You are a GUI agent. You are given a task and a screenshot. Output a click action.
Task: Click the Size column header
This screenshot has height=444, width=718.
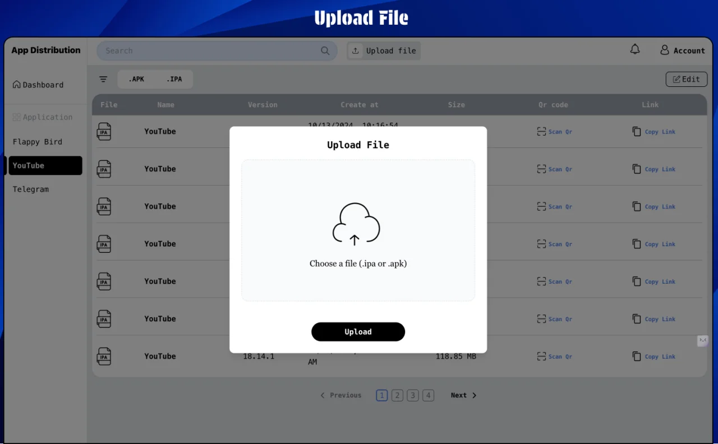click(x=457, y=105)
